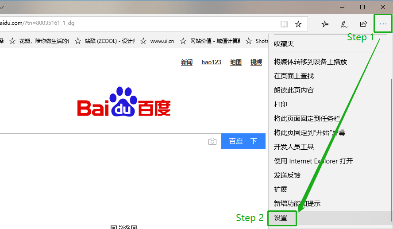
Task: Open the Shots bookmark
Action: click(257, 41)
